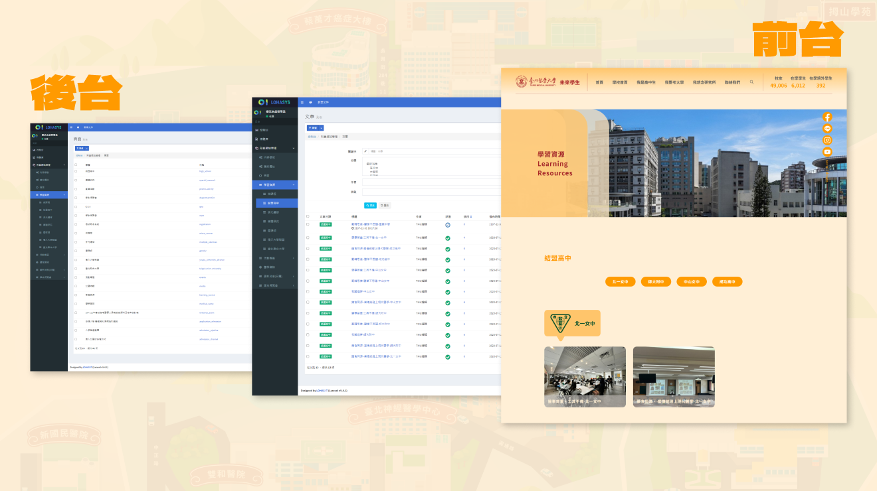The image size is (877, 491).
Task: Click the cyan search button in the filter form
Action: (x=370, y=206)
